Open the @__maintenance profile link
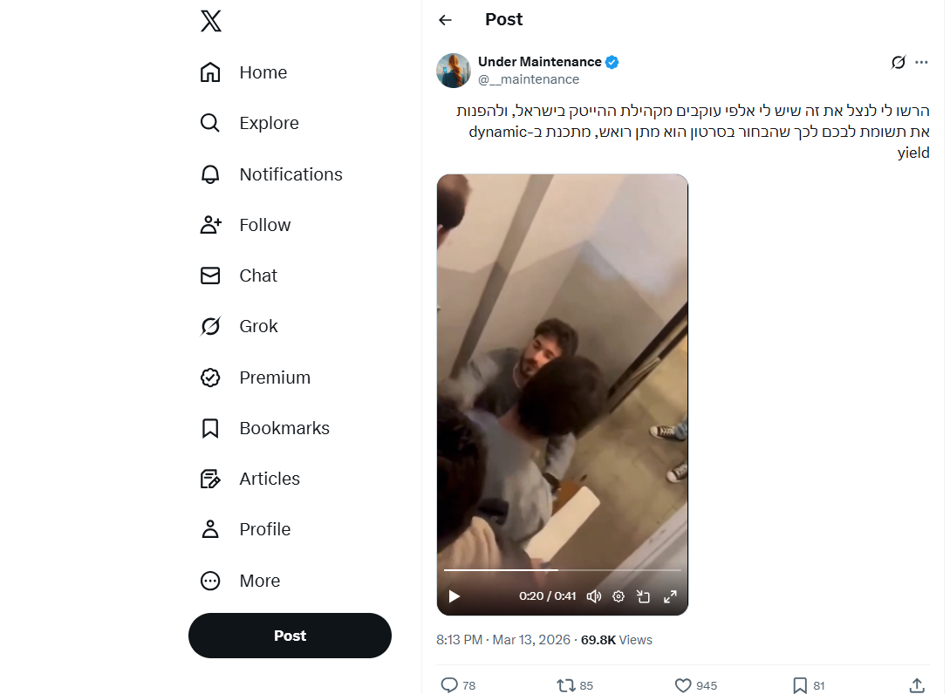 pos(529,79)
